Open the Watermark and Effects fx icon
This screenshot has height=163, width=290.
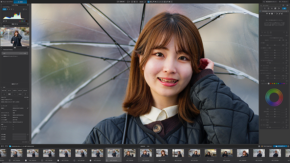(279, 8)
